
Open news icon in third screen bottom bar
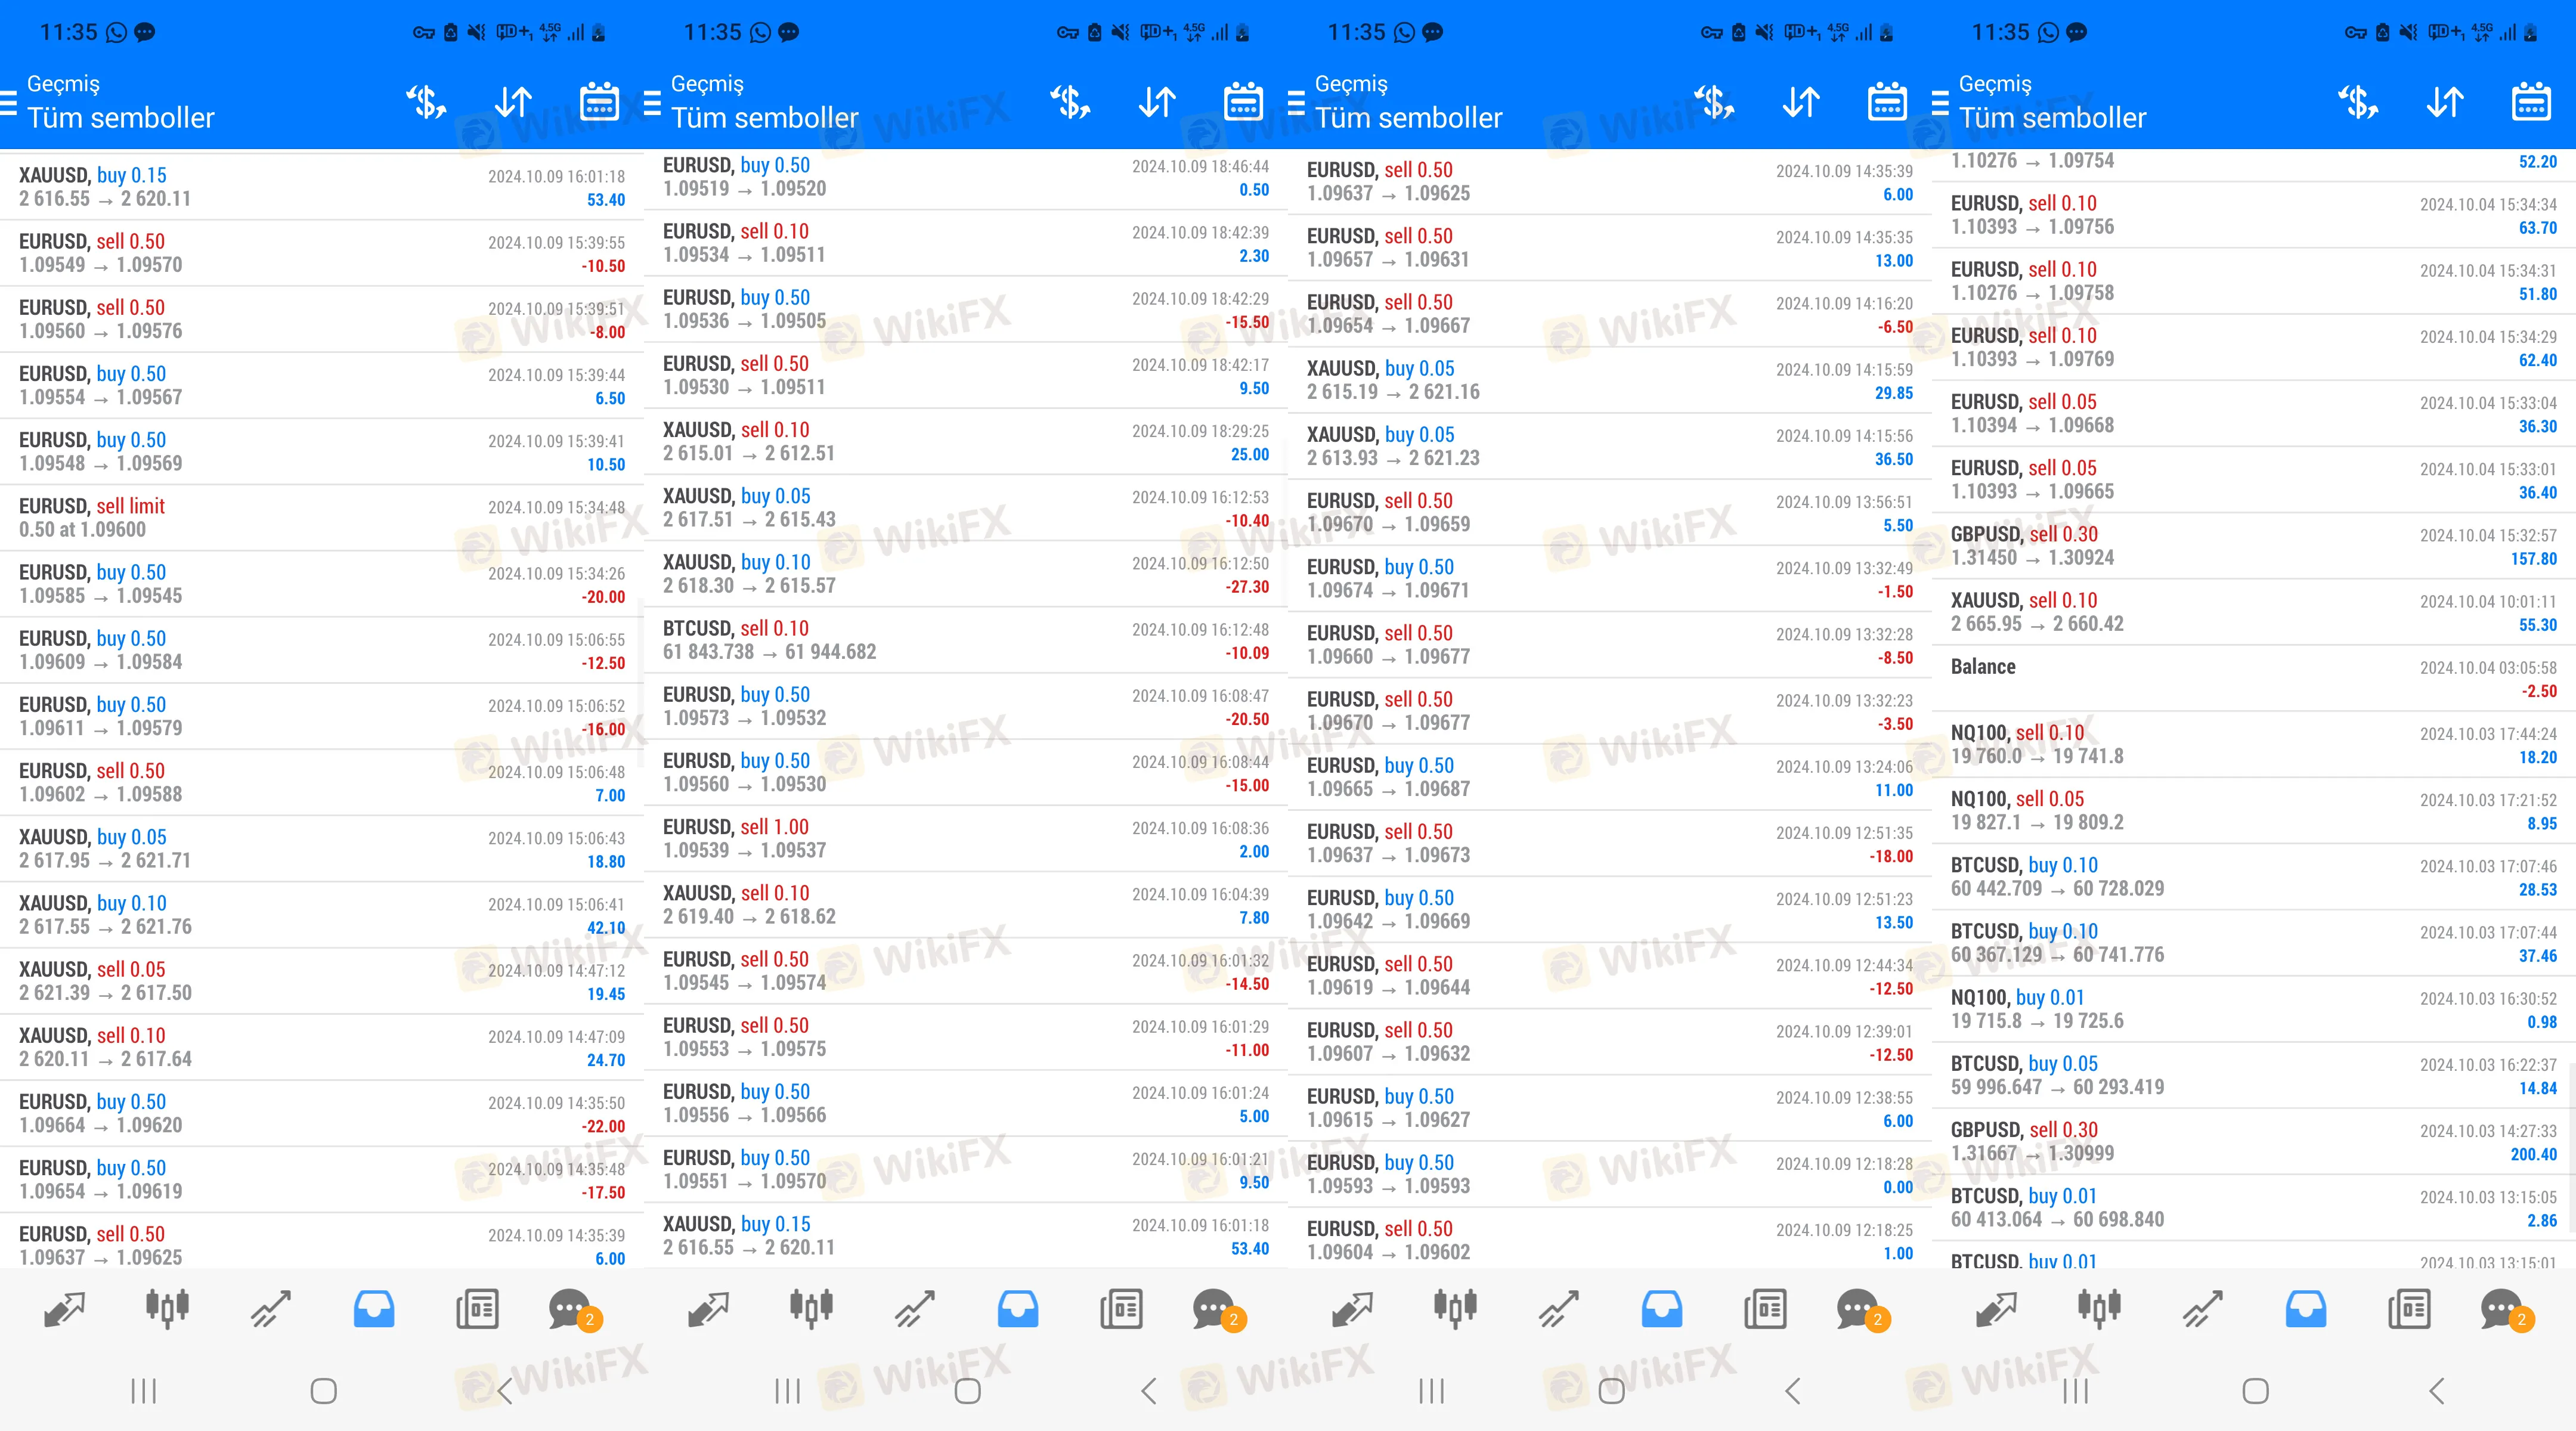pyautogui.click(x=1765, y=1308)
